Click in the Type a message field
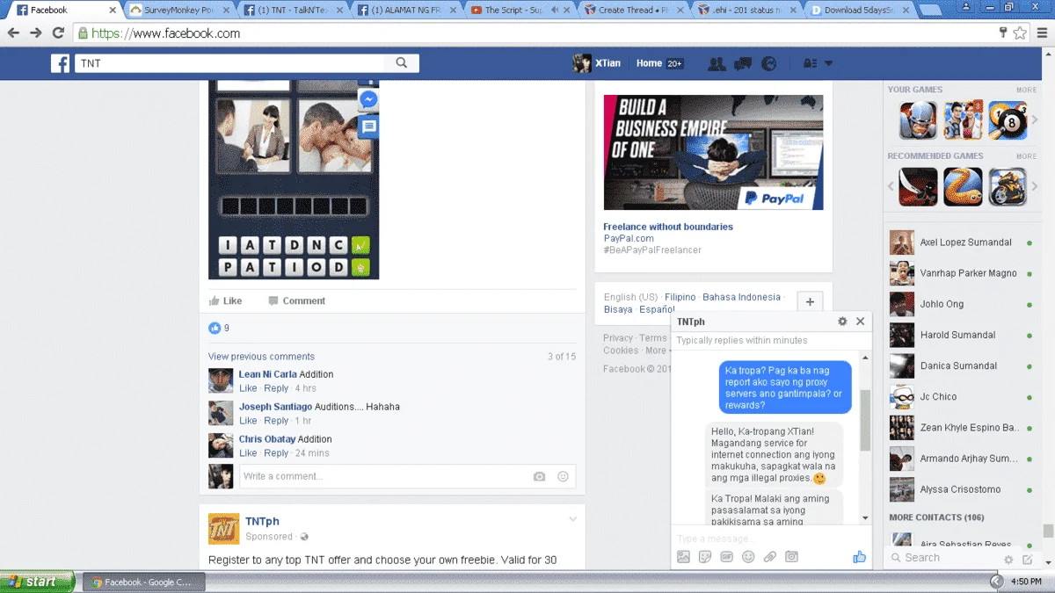The width and height of the screenshot is (1055, 593). pos(771,538)
